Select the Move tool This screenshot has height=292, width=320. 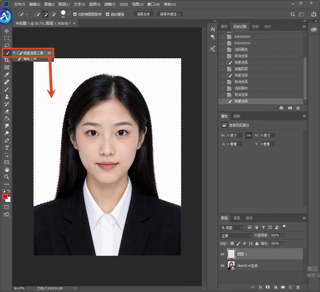point(7,31)
